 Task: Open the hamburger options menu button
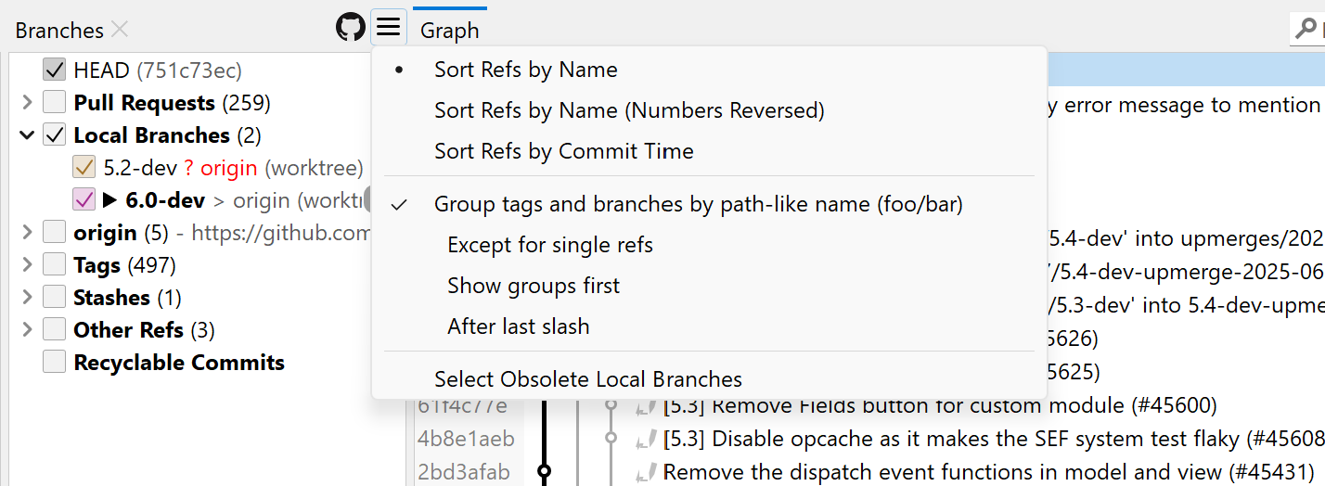click(389, 26)
